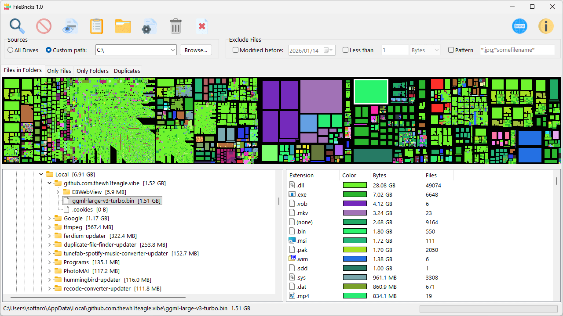The image size is (563, 316).
Task: Click the Local folder icon in tree
Action: [x=50, y=174]
